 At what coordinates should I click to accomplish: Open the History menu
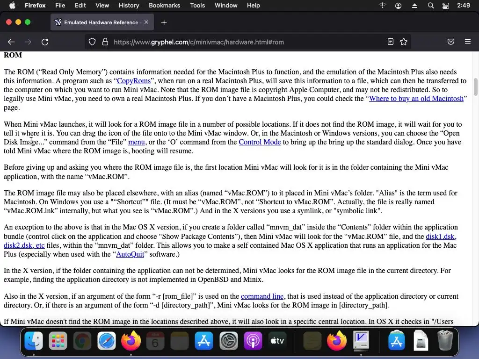[x=129, y=5]
